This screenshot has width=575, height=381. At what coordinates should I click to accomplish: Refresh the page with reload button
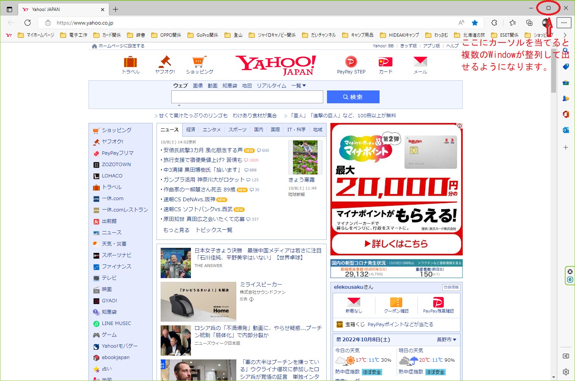(28, 23)
